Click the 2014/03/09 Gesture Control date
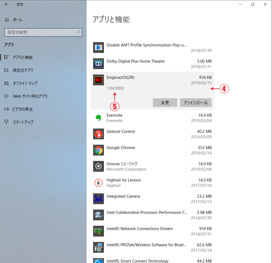 pyautogui.click(x=201, y=137)
